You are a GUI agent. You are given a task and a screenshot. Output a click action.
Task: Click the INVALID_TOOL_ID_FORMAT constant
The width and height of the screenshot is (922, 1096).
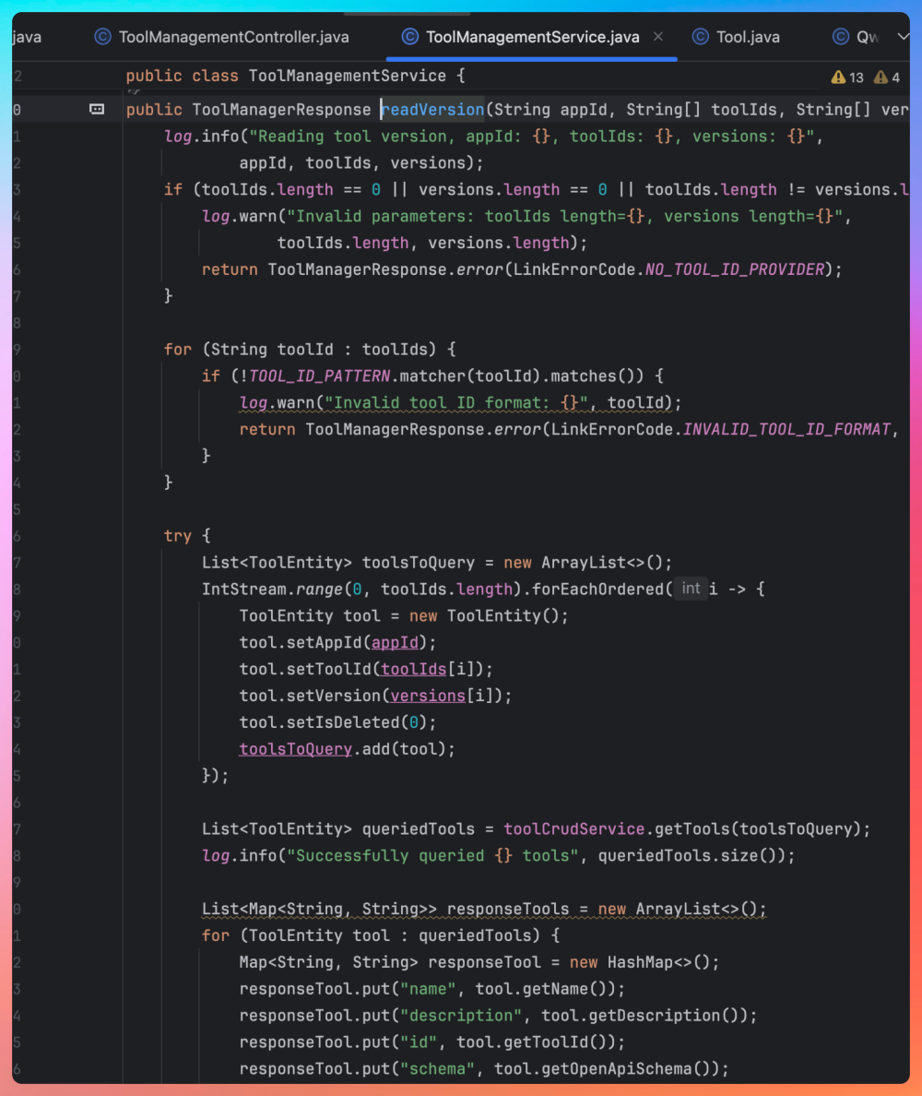point(786,429)
